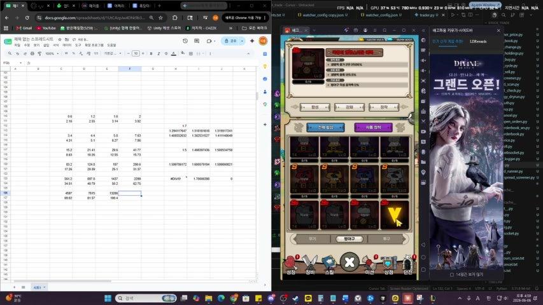Open the all sheets list icon
Image resolution: width=543 pixels, height=305 pixels.
tap(23, 287)
